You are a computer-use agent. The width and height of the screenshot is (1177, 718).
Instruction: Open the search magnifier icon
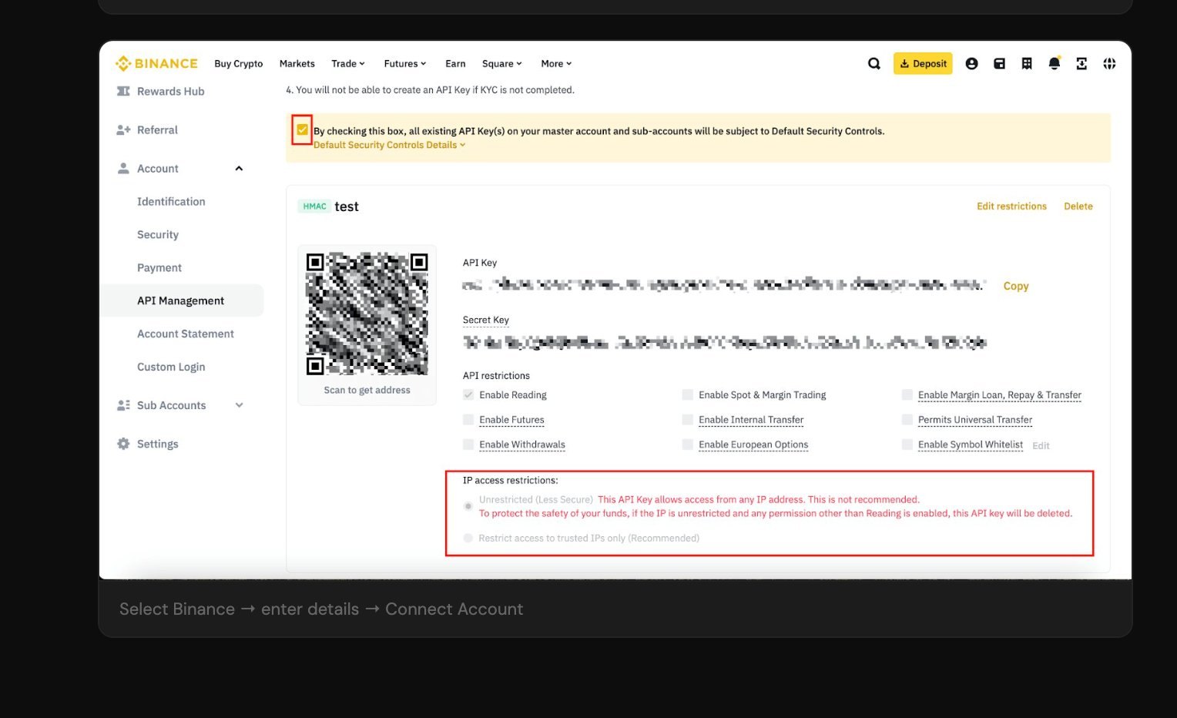pyautogui.click(x=874, y=63)
